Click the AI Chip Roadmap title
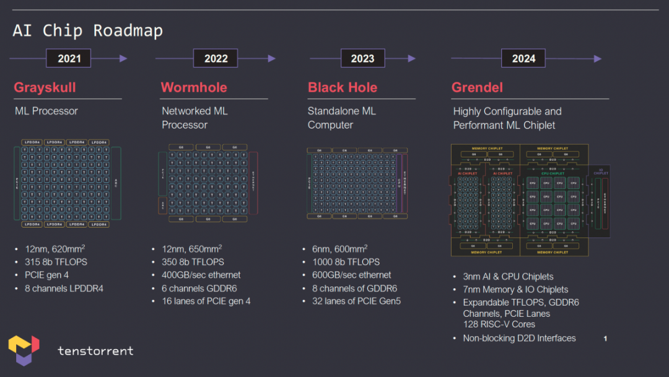 88,31
